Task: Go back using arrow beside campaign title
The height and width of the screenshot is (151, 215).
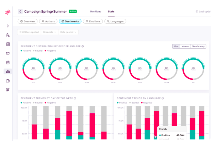Action: coord(20,12)
